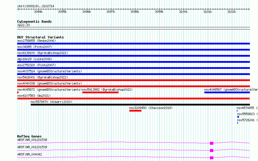Select the red bar under nsv4040338
Screen dimensions: 258x161
tap(133, 86)
